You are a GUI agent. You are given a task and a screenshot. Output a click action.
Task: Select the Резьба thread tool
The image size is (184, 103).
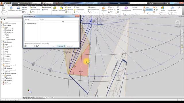[77, 7]
